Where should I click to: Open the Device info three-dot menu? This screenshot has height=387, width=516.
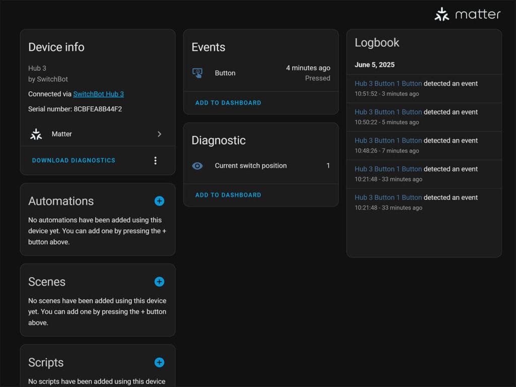(155, 161)
